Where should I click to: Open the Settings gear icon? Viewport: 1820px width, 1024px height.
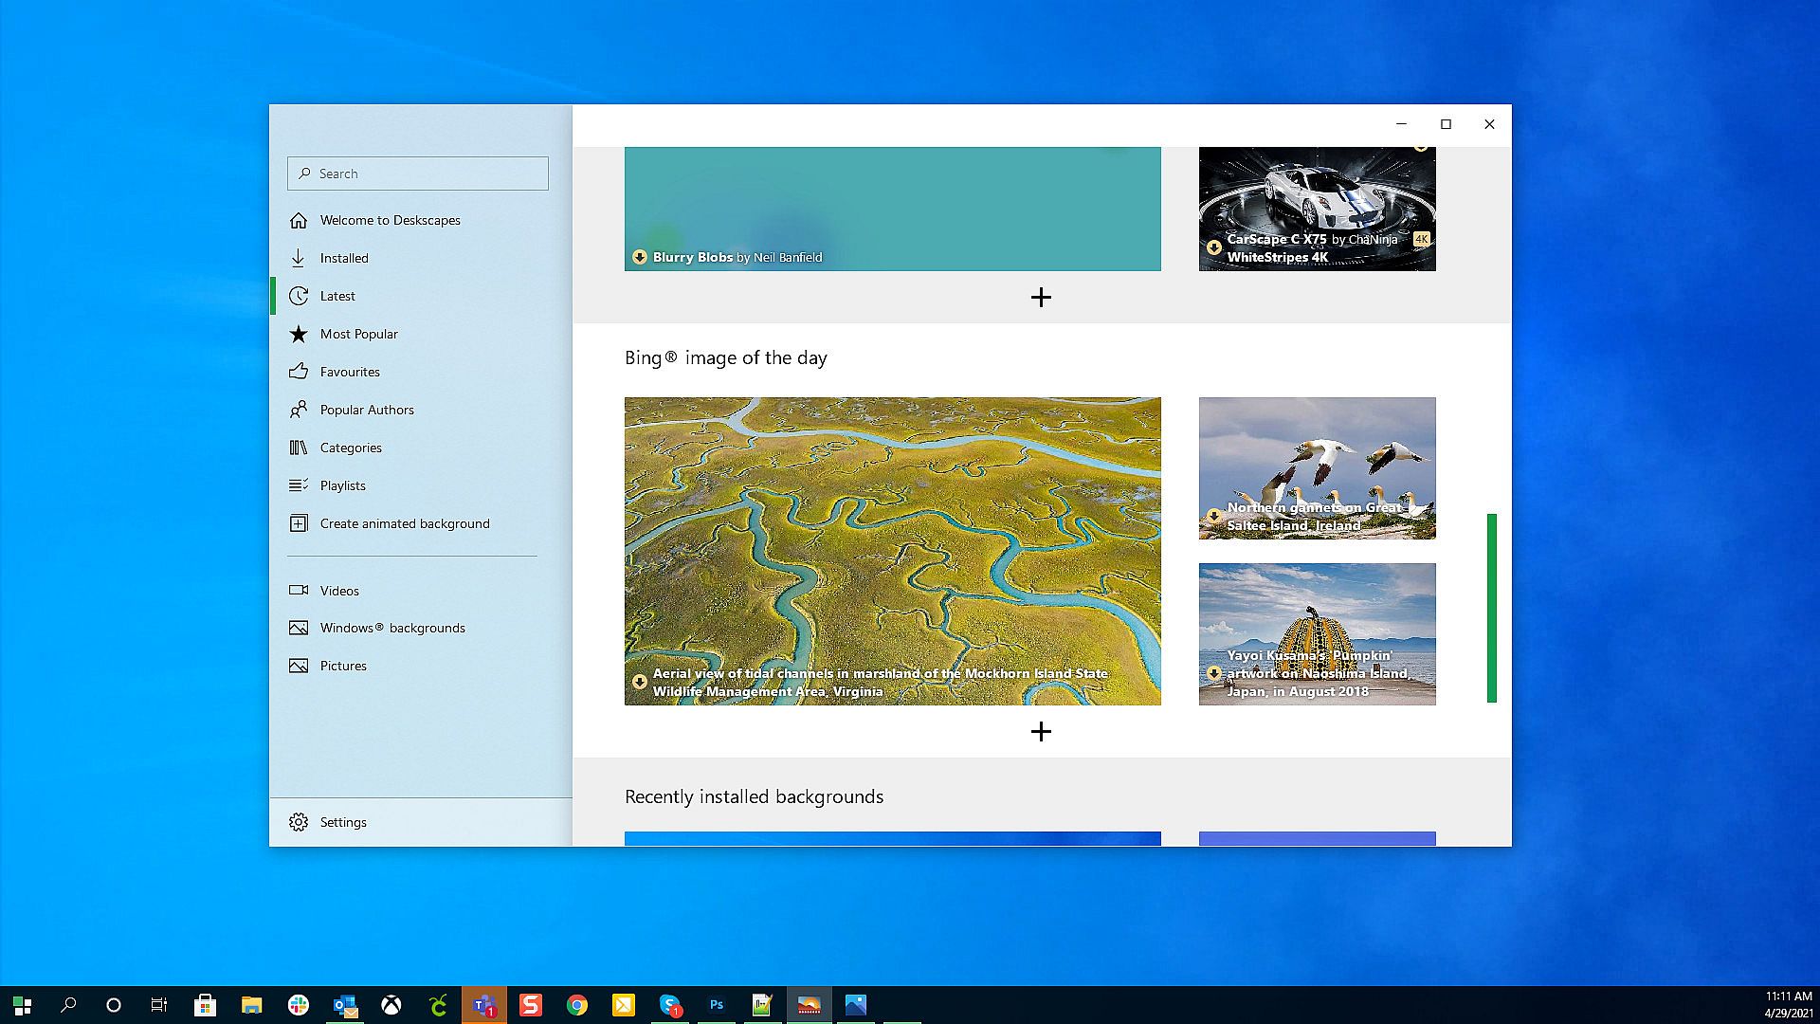click(299, 822)
